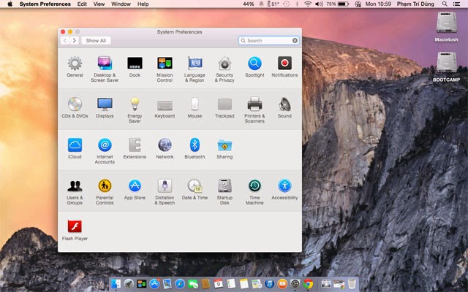Click the Show All button
The width and height of the screenshot is (468, 292).
point(96,41)
